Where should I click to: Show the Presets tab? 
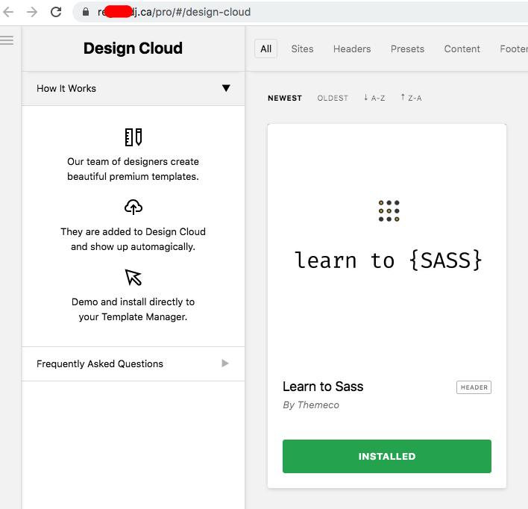[407, 49]
